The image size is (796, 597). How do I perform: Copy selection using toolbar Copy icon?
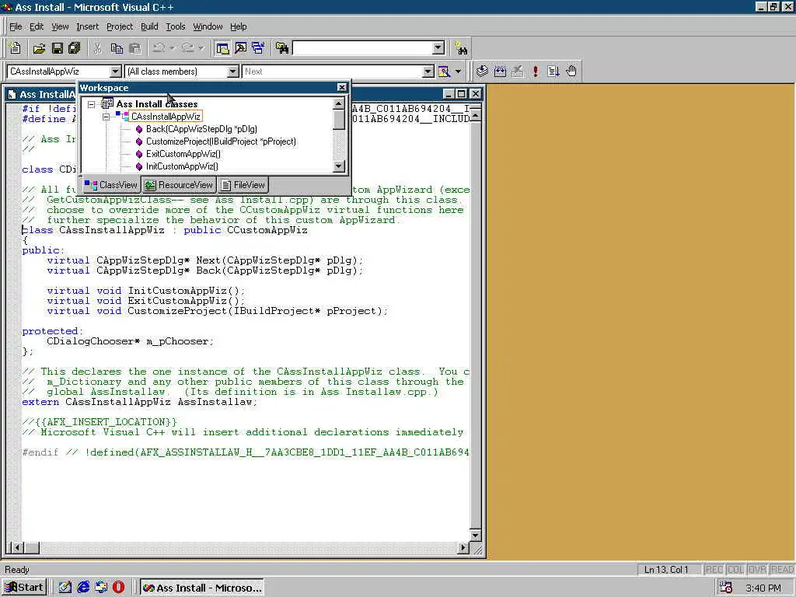[117, 48]
